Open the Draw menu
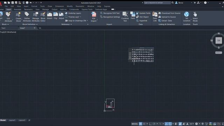Image resolution: width=224 pixels, height=126 pixels. pyautogui.click(x=50, y=6)
